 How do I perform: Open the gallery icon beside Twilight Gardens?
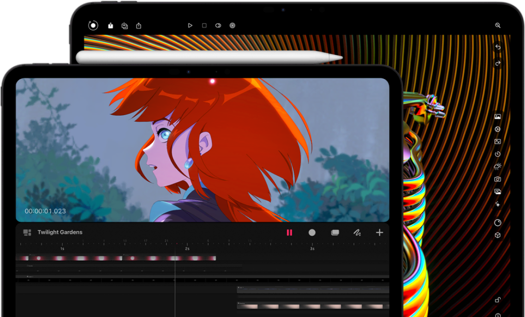pos(27,233)
